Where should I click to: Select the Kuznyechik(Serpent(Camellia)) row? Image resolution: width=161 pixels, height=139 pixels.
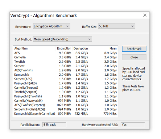(x=65, y=114)
